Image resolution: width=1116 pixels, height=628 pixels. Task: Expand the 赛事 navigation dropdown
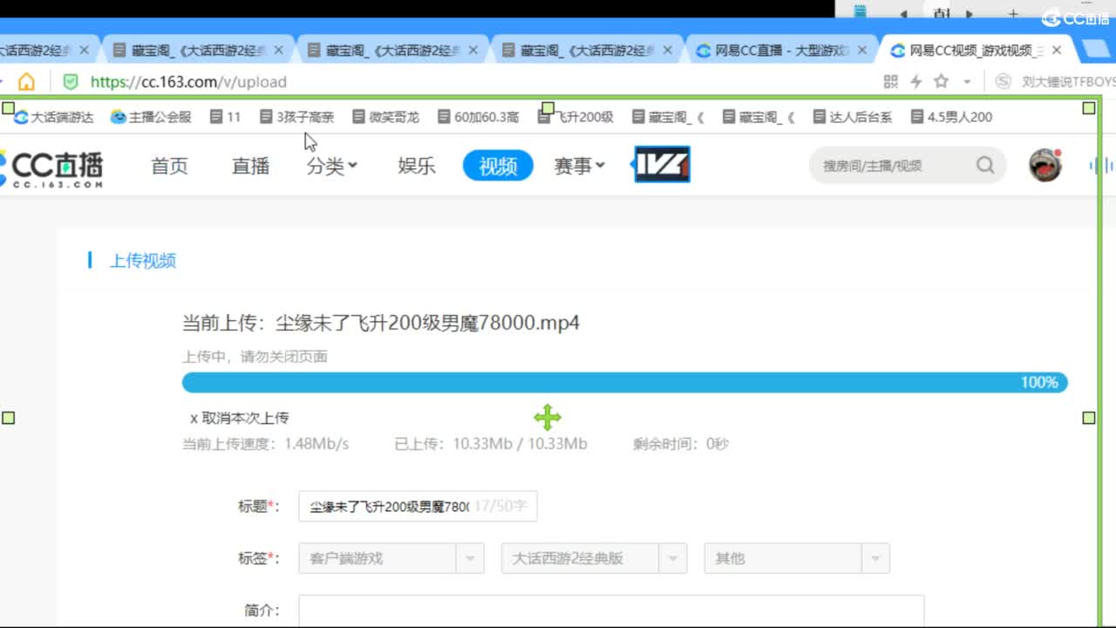[580, 166]
